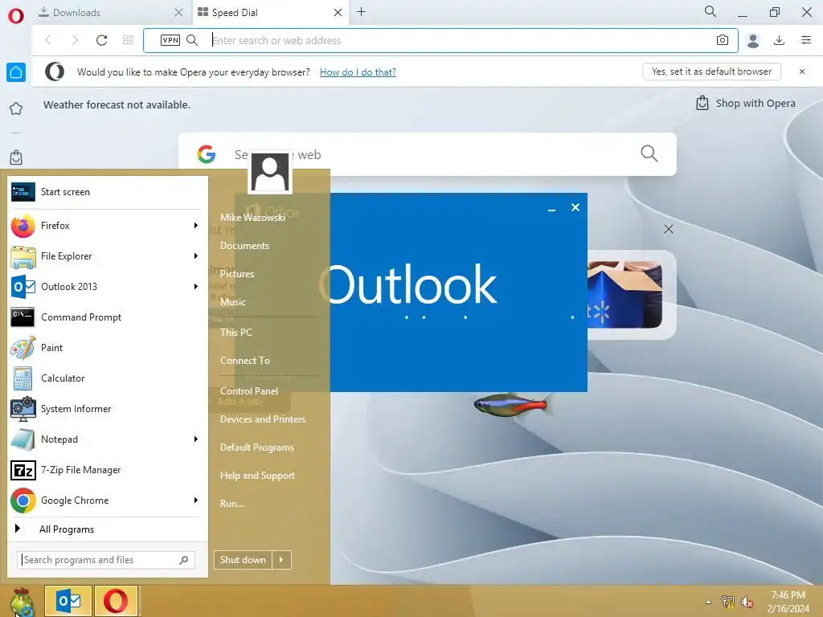Open Connect To in start menu
Viewport: 823px width, 617px height.
[245, 361]
